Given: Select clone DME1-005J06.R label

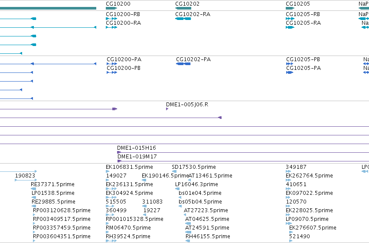Looking at the screenshot, I should [x=187, y=105].
